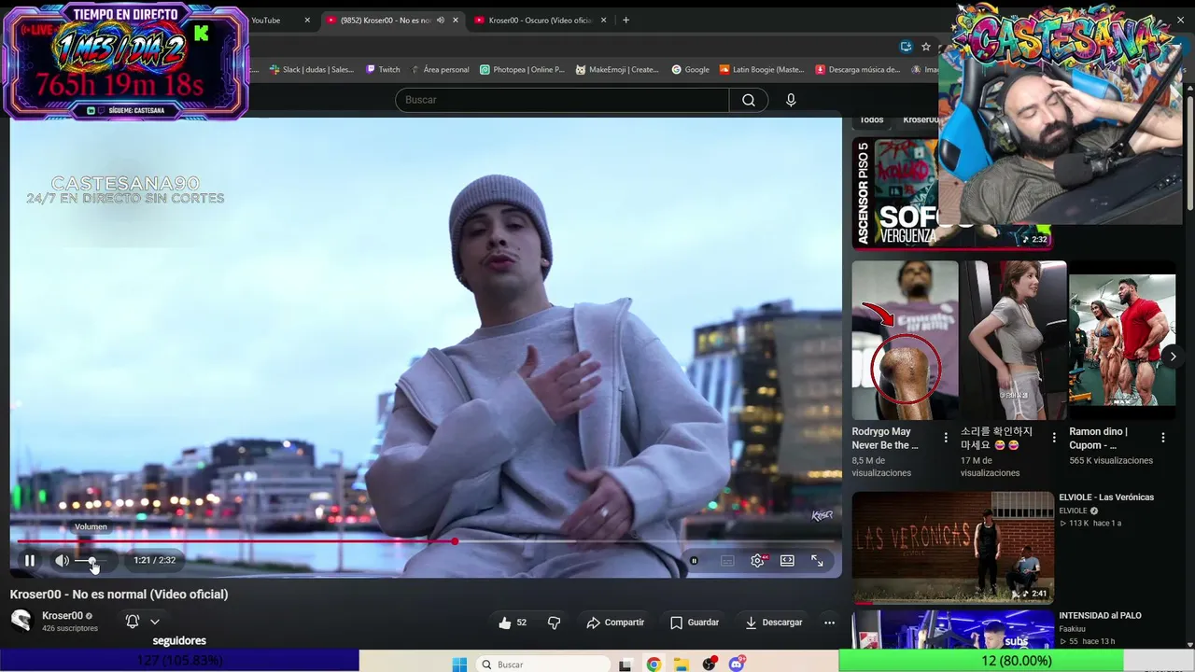Open Task View icon in taskbar
This screenshot has width=1195, height=672.
pyautogui.click(x=626, y=665)
